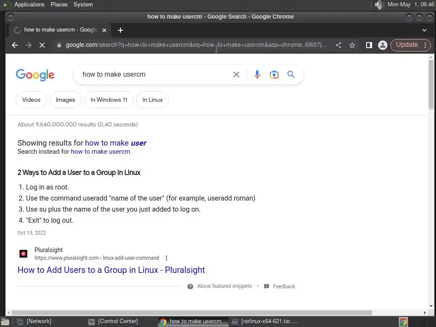The width and height of the screenshot is (436, 327).
Task: Select the 'In Linux' chip
Action: click(x=152, y=100)
